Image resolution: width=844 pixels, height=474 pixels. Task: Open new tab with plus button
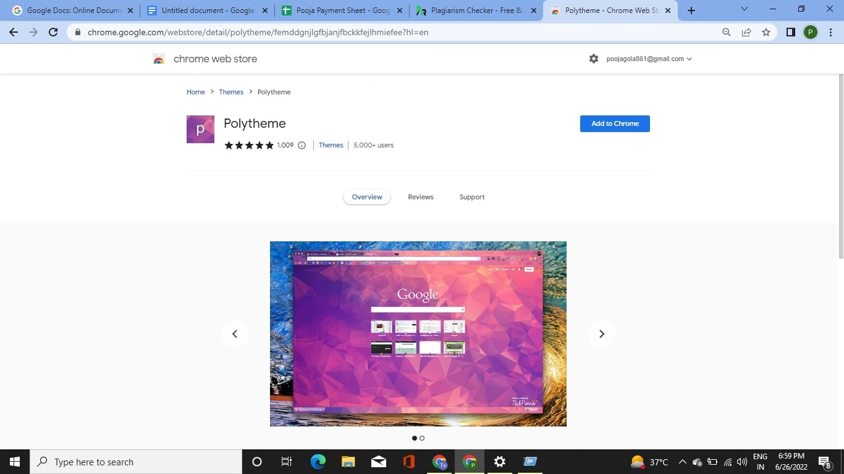tap(691, 10)
